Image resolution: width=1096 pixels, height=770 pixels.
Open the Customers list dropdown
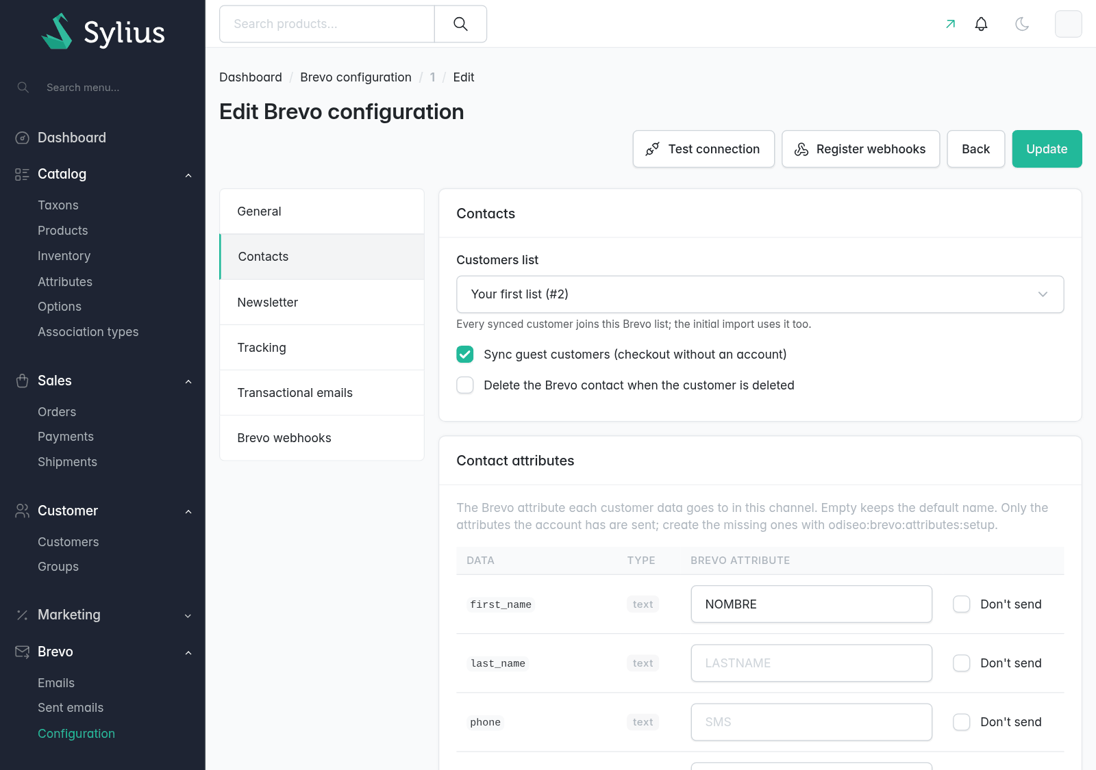click(x=760, y=294)
